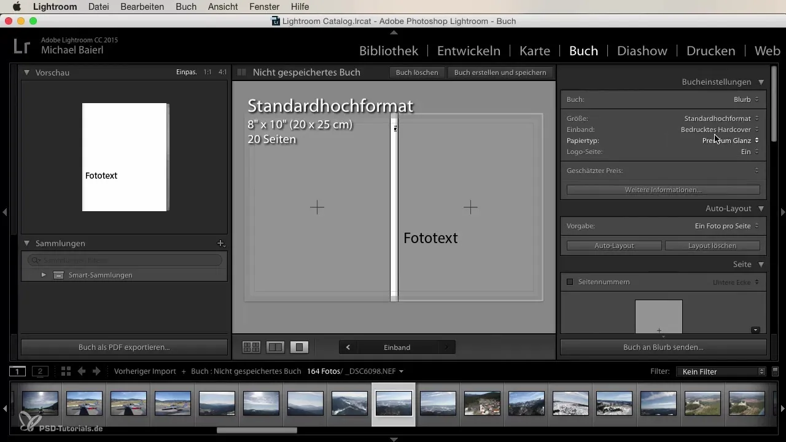Image resolution: width=786 pixels, height=442 pixels.
Task: Click the Weitere Informationen button
Action: [663, 190]
